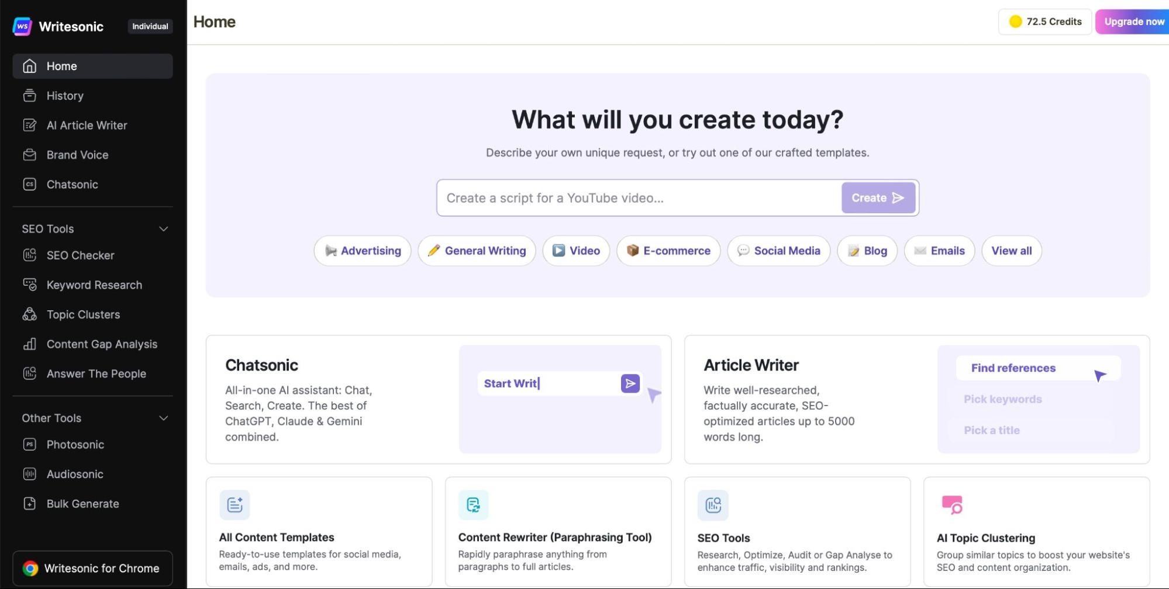Image resolution: width=1169 pixels, height=589 pixels.
Task: Open Chatsonic label in sidebar
Action: click(x=73, y=185)
